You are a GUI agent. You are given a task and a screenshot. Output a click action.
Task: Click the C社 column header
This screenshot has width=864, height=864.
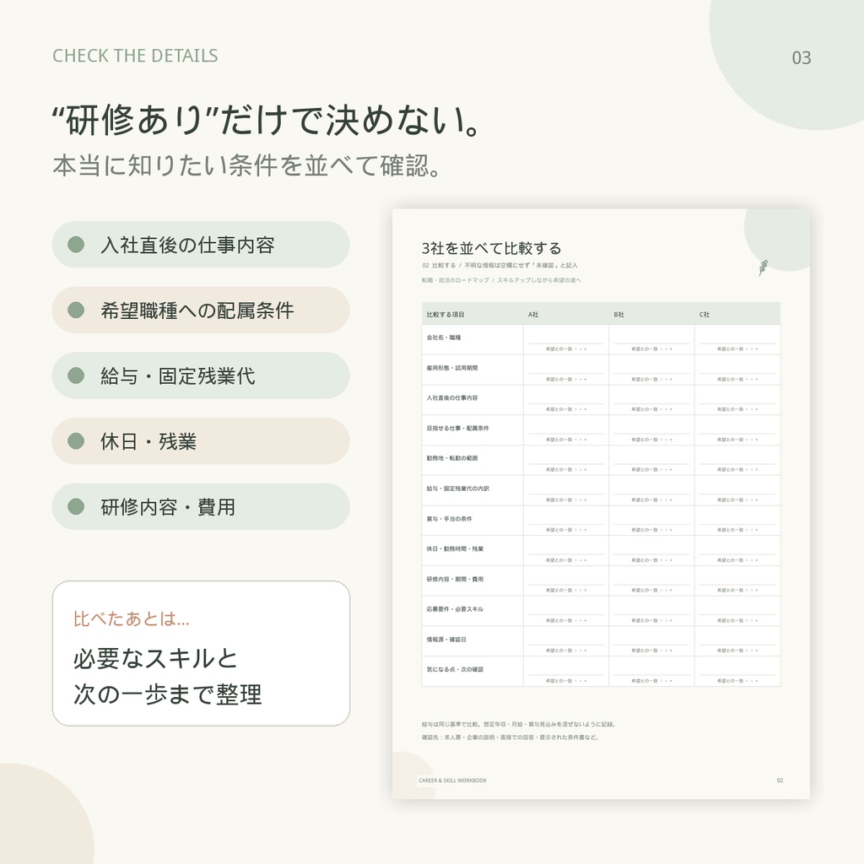pos(705,315)
